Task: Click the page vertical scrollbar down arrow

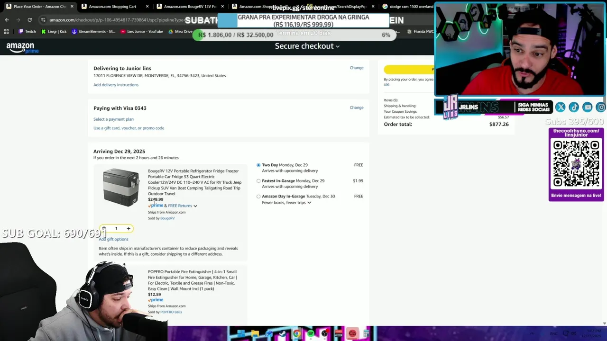Action: [604, 323]
